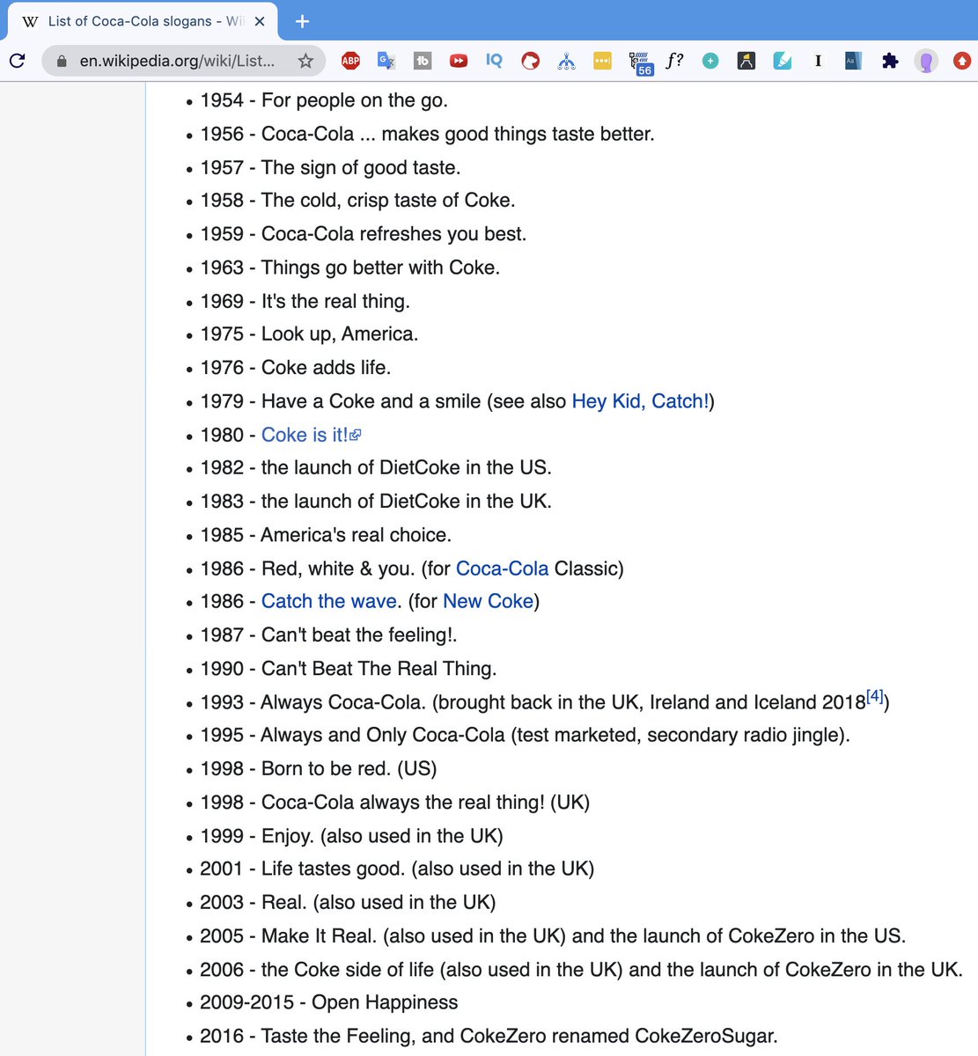Click the [4] reference citation

click(875, 696)
